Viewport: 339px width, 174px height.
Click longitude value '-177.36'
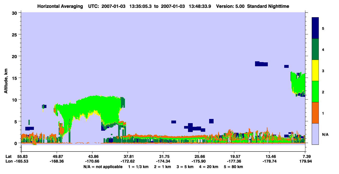click(234, 161)
